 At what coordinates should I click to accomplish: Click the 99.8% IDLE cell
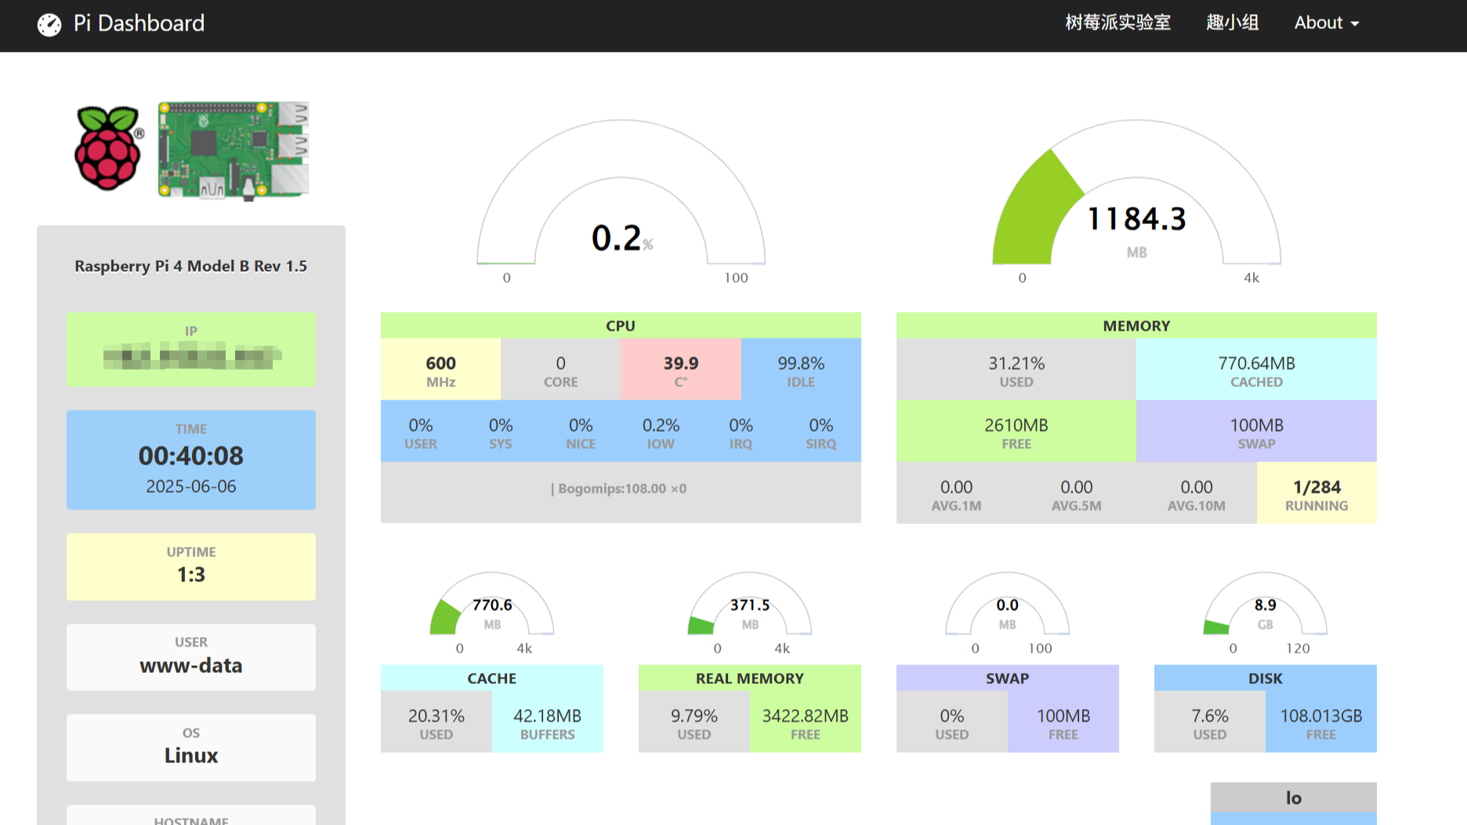(x=801, y=370)
